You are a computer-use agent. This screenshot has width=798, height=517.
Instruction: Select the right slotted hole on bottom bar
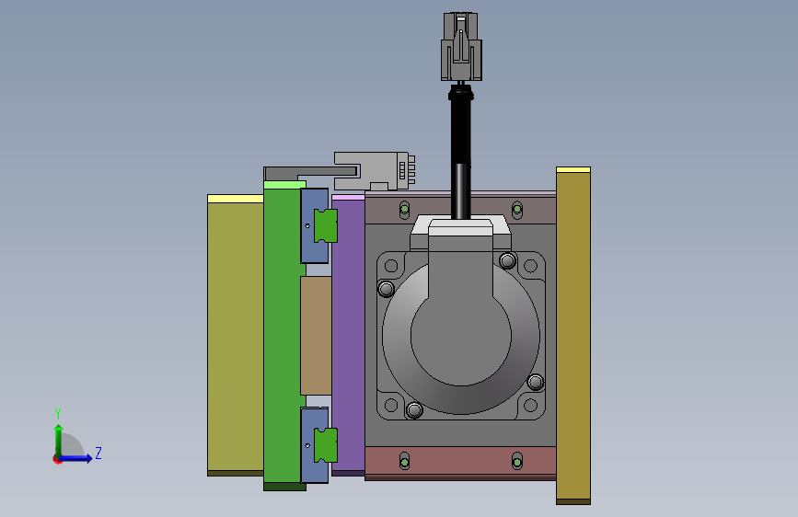click(x=517, y=462)
